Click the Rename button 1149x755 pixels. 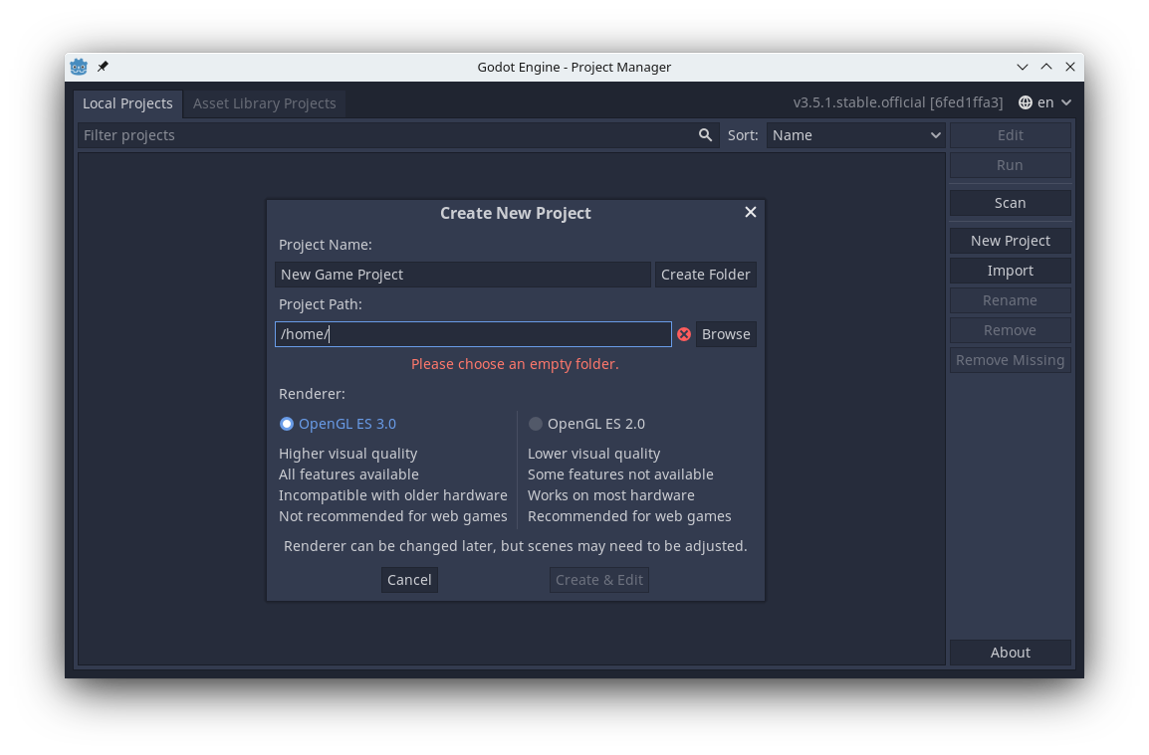[1010, 300]
